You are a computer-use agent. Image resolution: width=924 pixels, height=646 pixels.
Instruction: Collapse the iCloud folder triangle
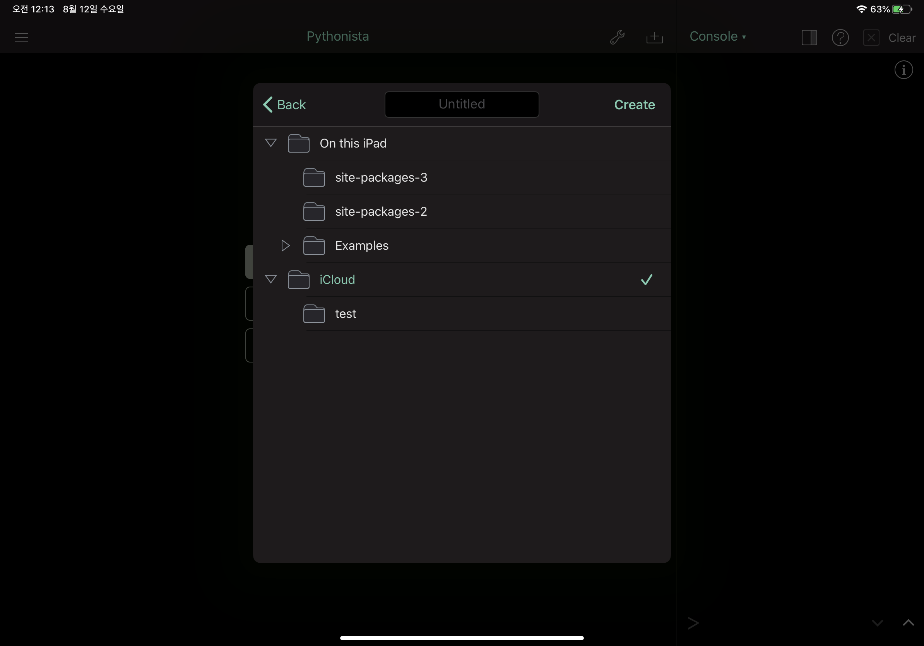tap(271, 279)
